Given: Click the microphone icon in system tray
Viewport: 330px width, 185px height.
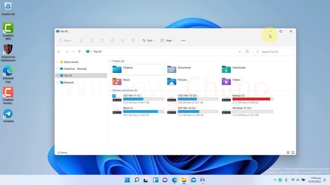Looking at the screenshot, I should pos(286,180).
